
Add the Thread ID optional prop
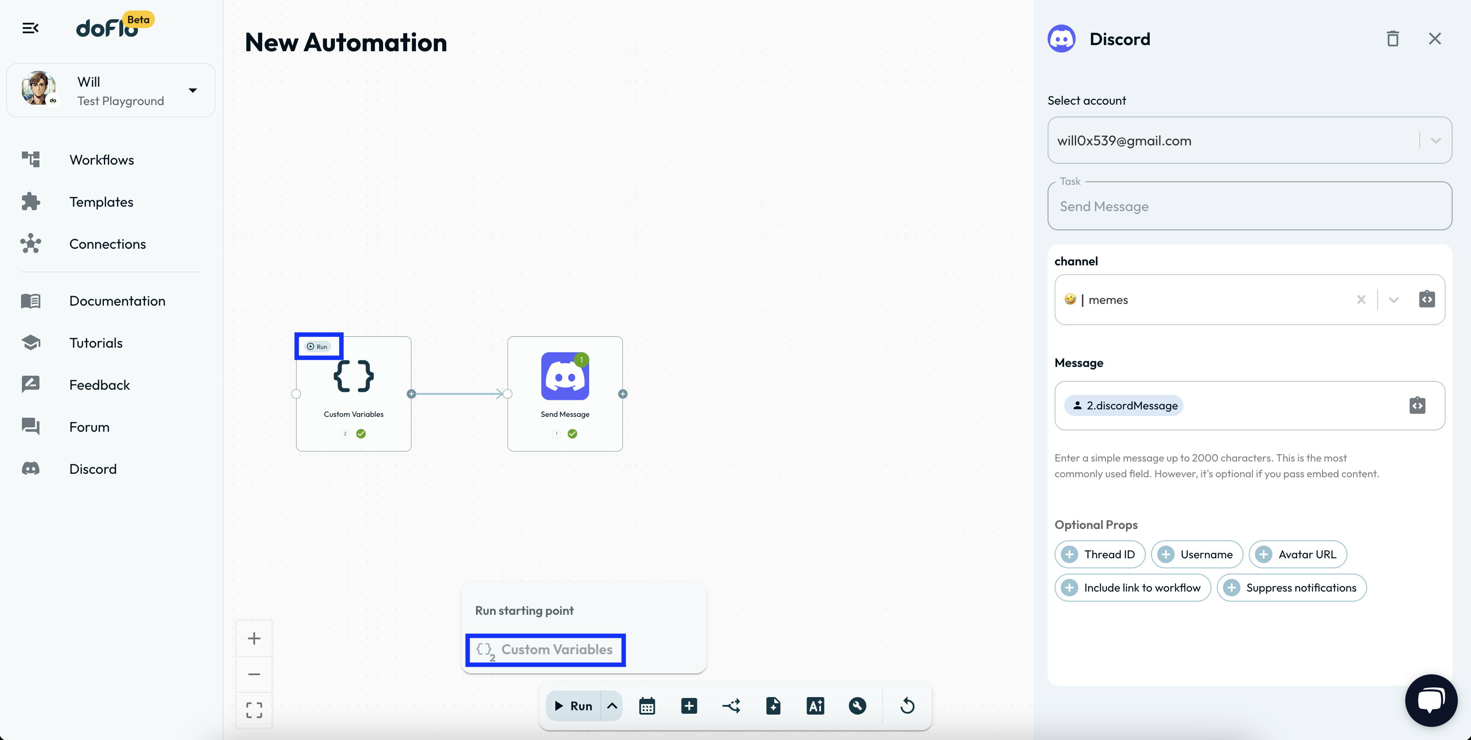tap(1099, 554)
